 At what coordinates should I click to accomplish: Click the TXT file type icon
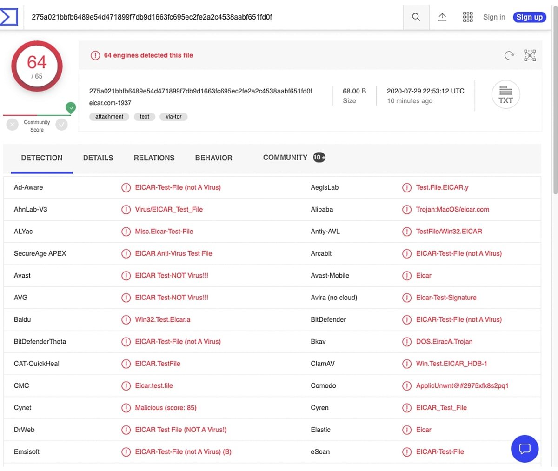505,95
